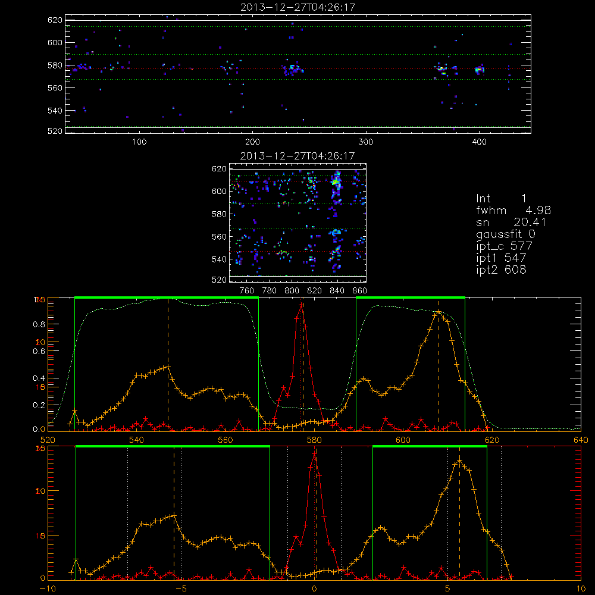Click the 0.8 y-axis label of the profile plot
Image resolution: width=595 pixels, height=595 pixels.
click(39, 324)
